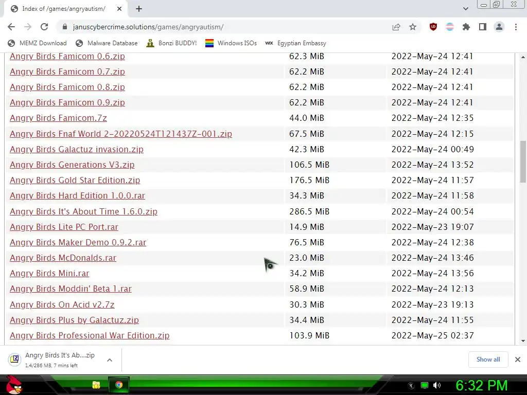Download Angry Birds Plus by Galactuz.zip

(x=74, y=320)
